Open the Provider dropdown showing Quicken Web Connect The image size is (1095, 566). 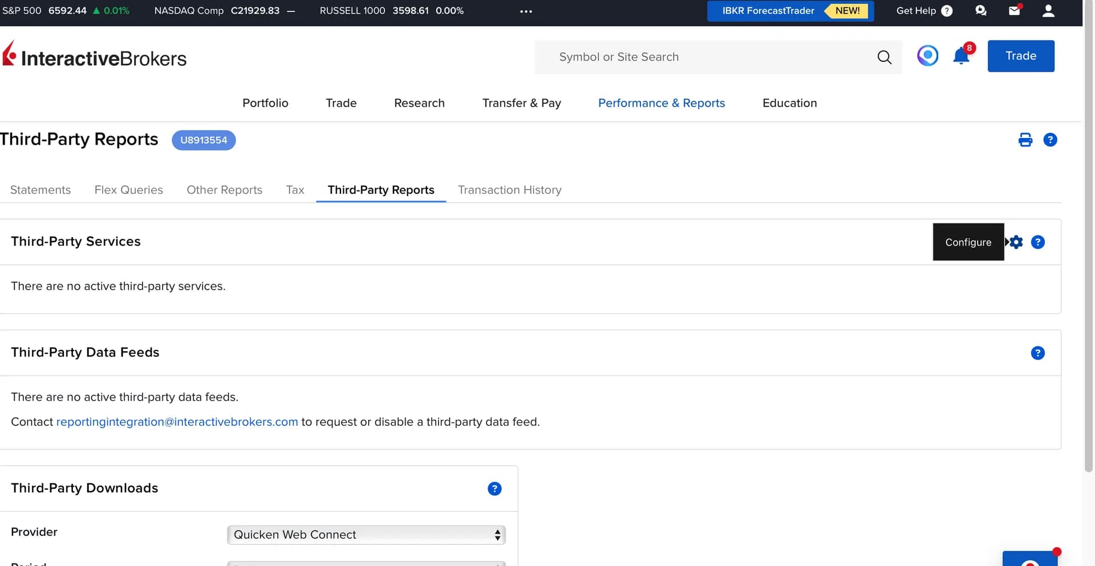click(366, 535)
